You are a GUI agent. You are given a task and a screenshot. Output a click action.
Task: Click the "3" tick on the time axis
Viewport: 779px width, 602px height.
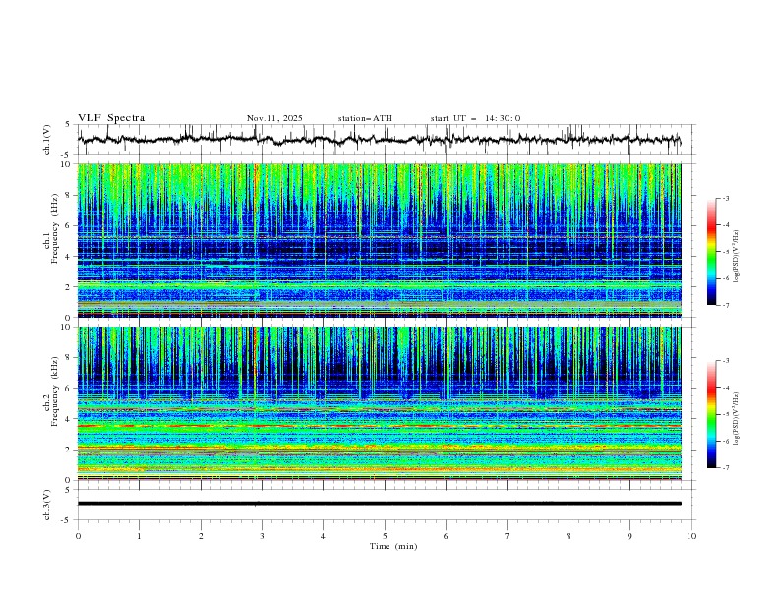click(262, 536)
